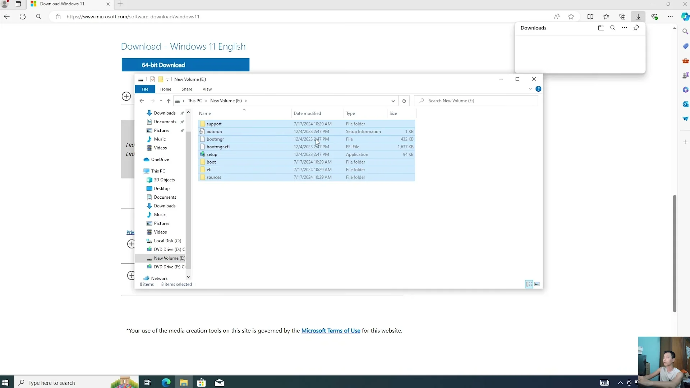Expand the Explorer ribbon chevron
This screenshot has height=388, width=690.
530,89
